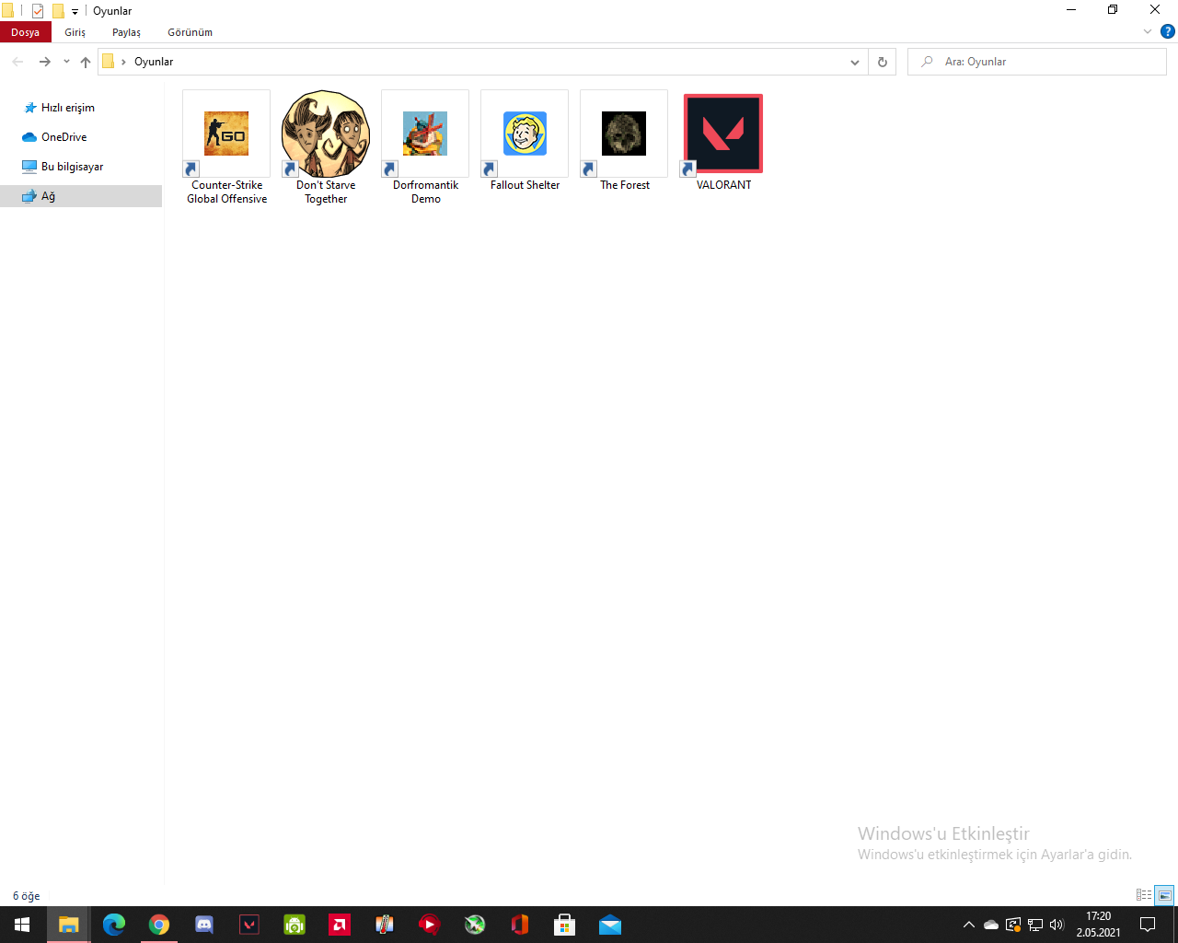Expand the address bar history dropdown
Image resolution: width=1178 pixels, height=943 pixels.
tap(855, 62)
